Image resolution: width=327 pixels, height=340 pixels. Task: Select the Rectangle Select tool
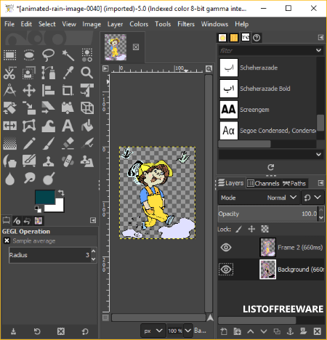tap(9, 55)
